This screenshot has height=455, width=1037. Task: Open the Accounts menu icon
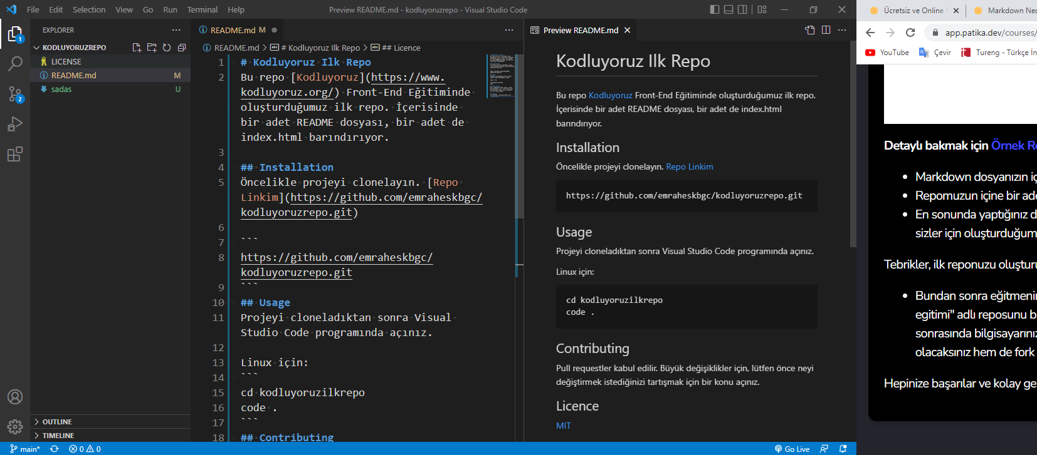point(15,397)
